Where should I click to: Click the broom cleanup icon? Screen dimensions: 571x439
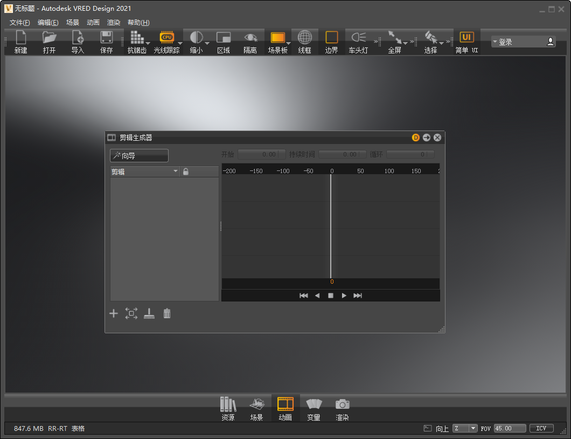tap(149, 313)
